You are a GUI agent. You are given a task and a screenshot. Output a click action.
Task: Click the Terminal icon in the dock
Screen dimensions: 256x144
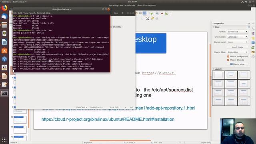[4, 93]
